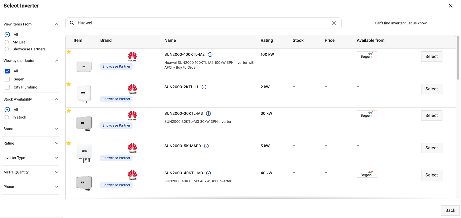Open SUN2000-2KTL-L1 product thumbnail
461x218 pixels.
point(84,94)
